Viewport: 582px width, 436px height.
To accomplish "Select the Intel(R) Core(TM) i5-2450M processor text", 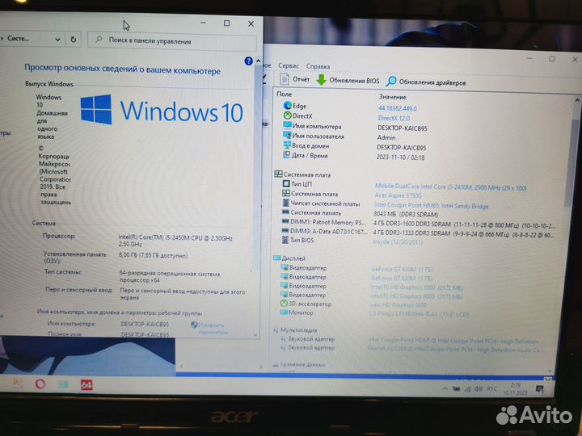I will (175, 241).
